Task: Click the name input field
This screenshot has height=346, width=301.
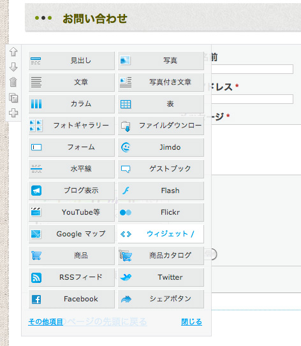Action: point(252,69)
